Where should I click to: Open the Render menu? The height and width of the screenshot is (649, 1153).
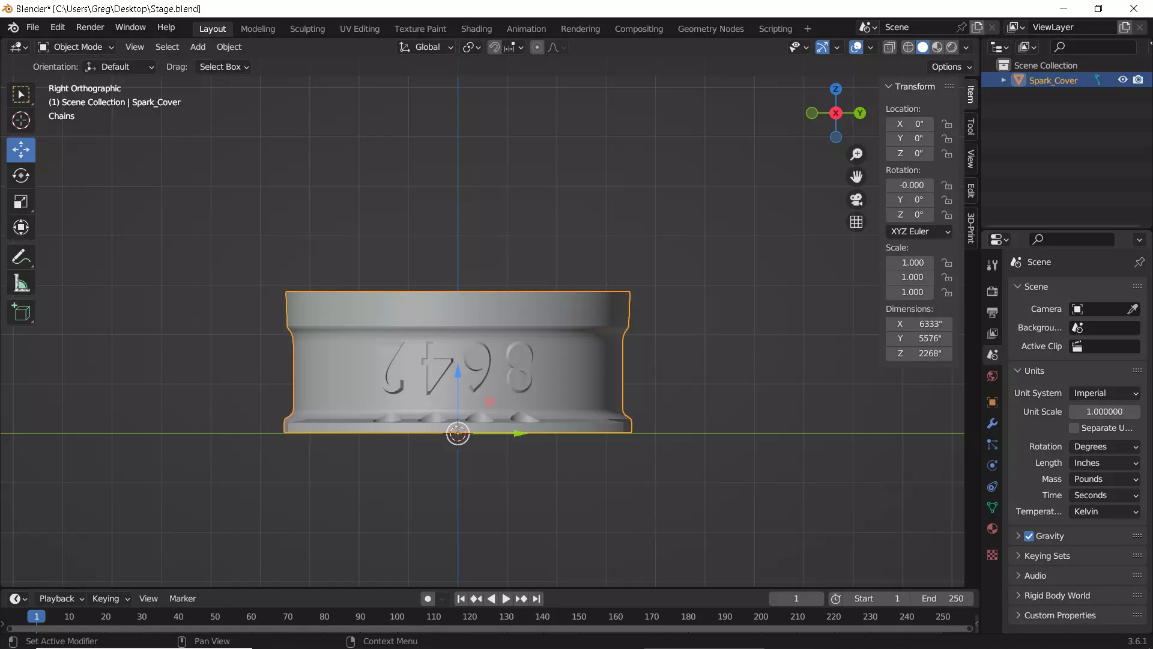point(90,27)
